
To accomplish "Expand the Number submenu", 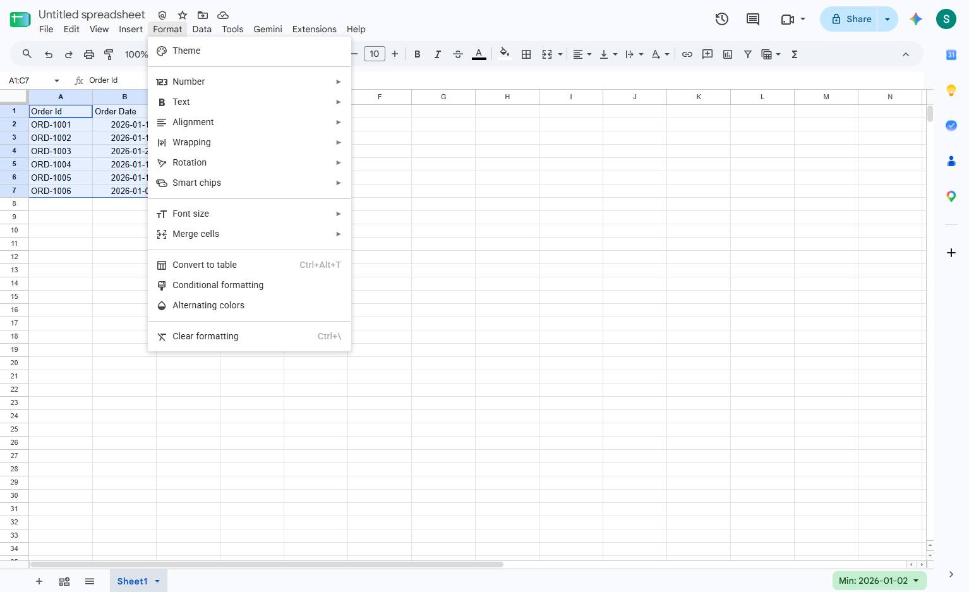I will tap(250, 82).
